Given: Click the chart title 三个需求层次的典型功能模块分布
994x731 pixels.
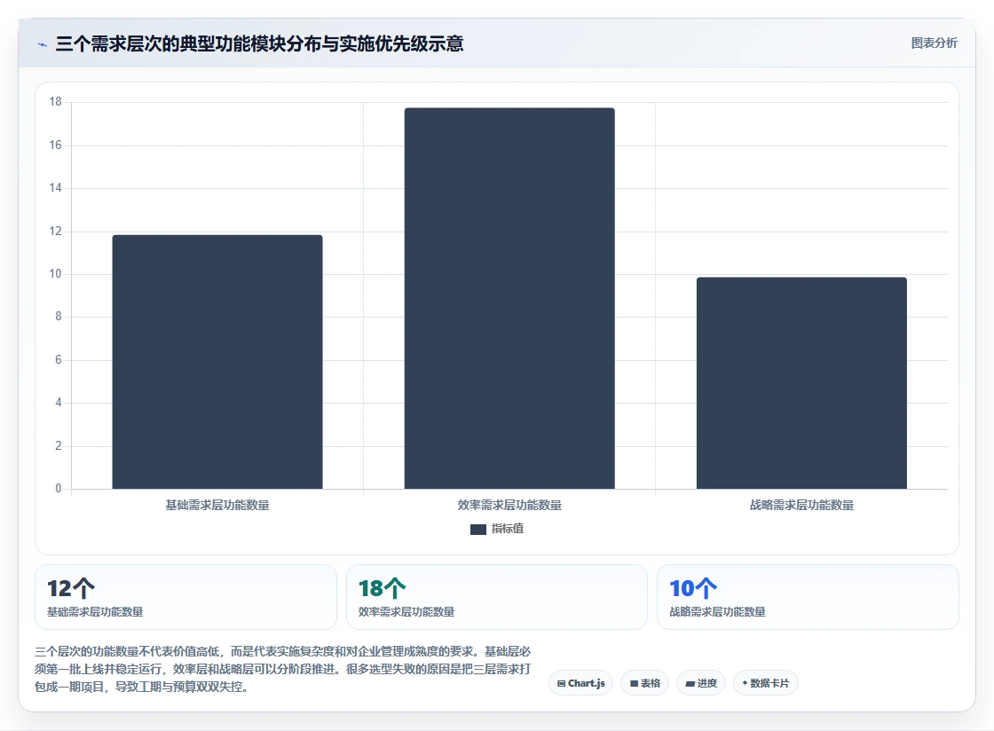Looking at the screenshot, I should (x=260, y=43).
